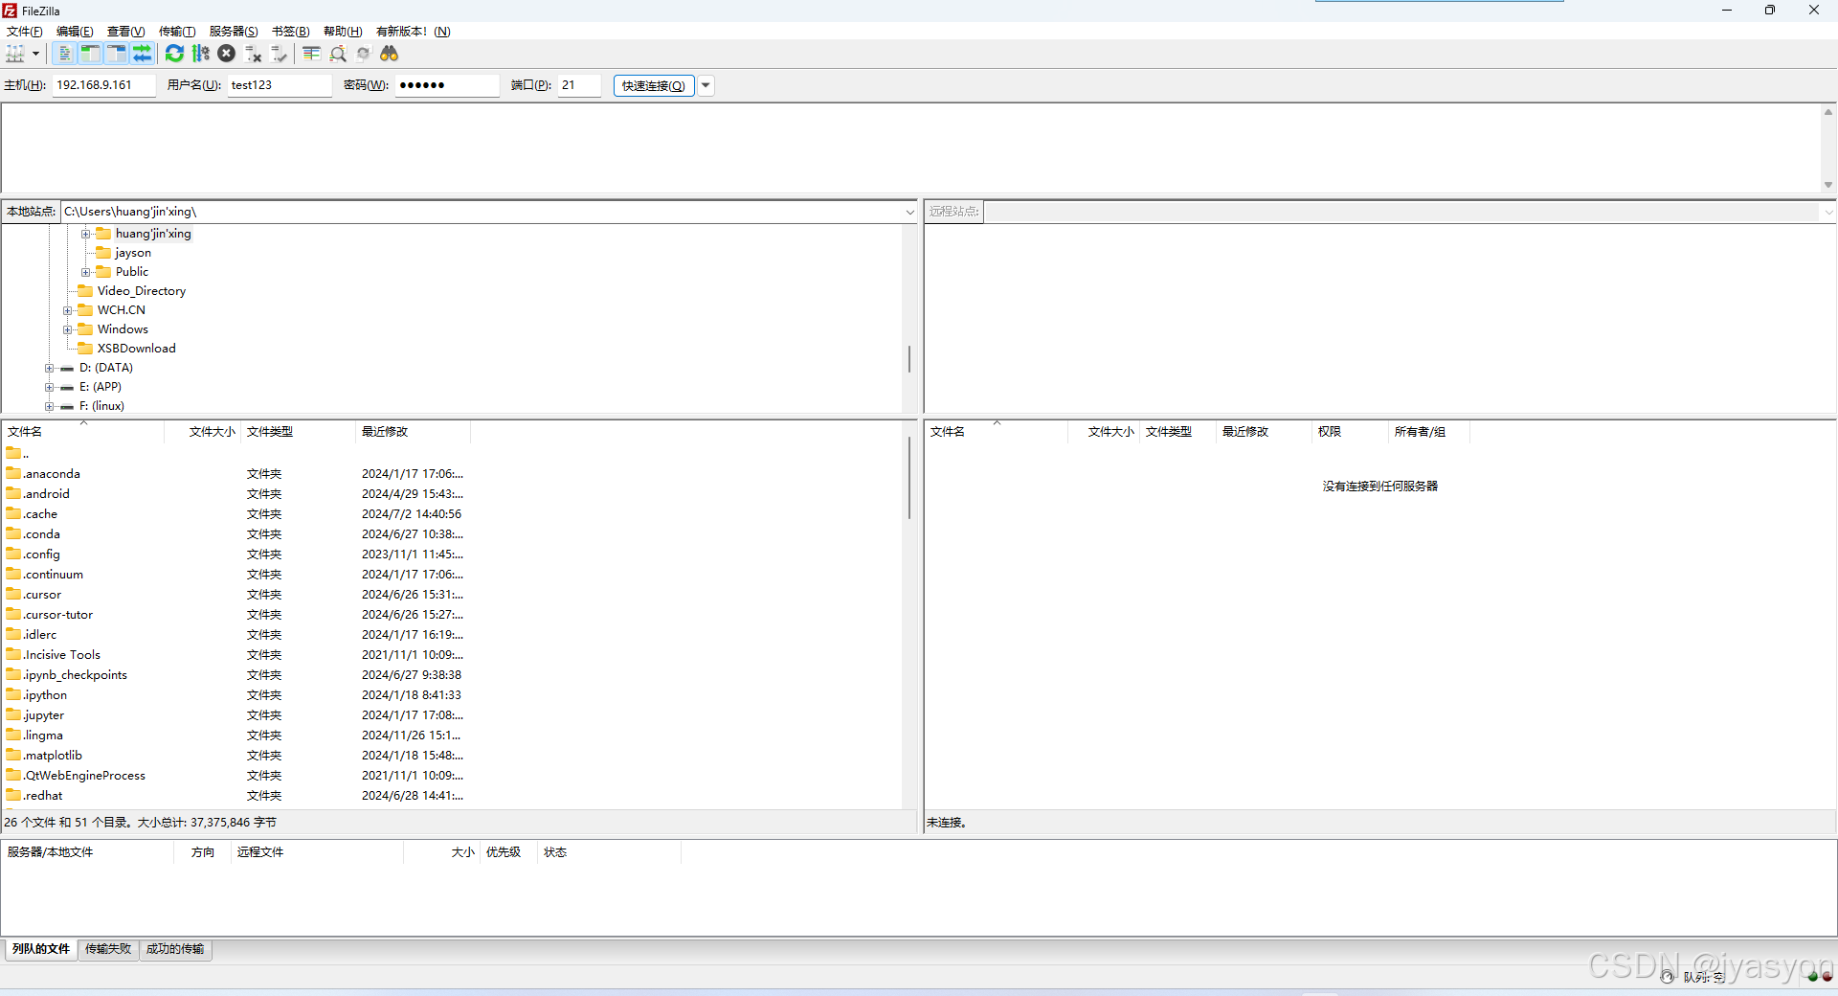Toggle the transfer queue display
1838x996 pixels.
[143, 54]
